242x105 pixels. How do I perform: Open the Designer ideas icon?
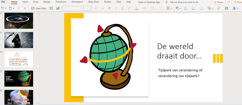point(226,8)
